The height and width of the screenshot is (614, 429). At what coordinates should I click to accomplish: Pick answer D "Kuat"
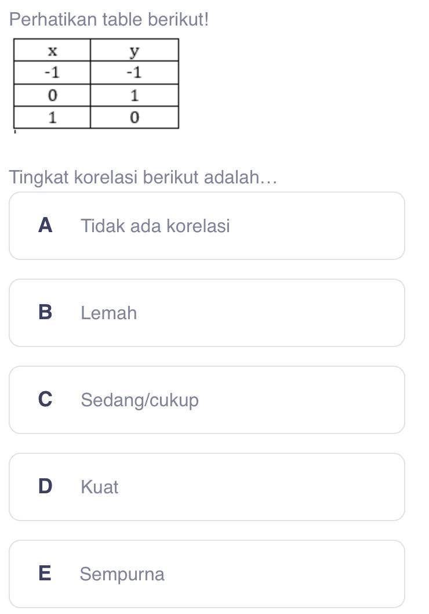coord(207,487)
